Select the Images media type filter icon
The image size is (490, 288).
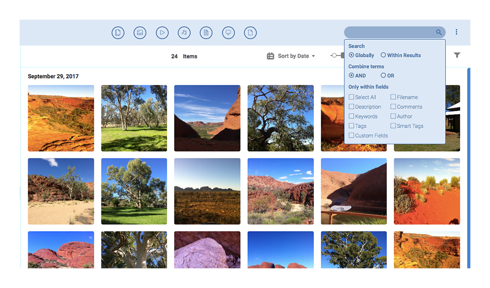click(x=140, y=32)
